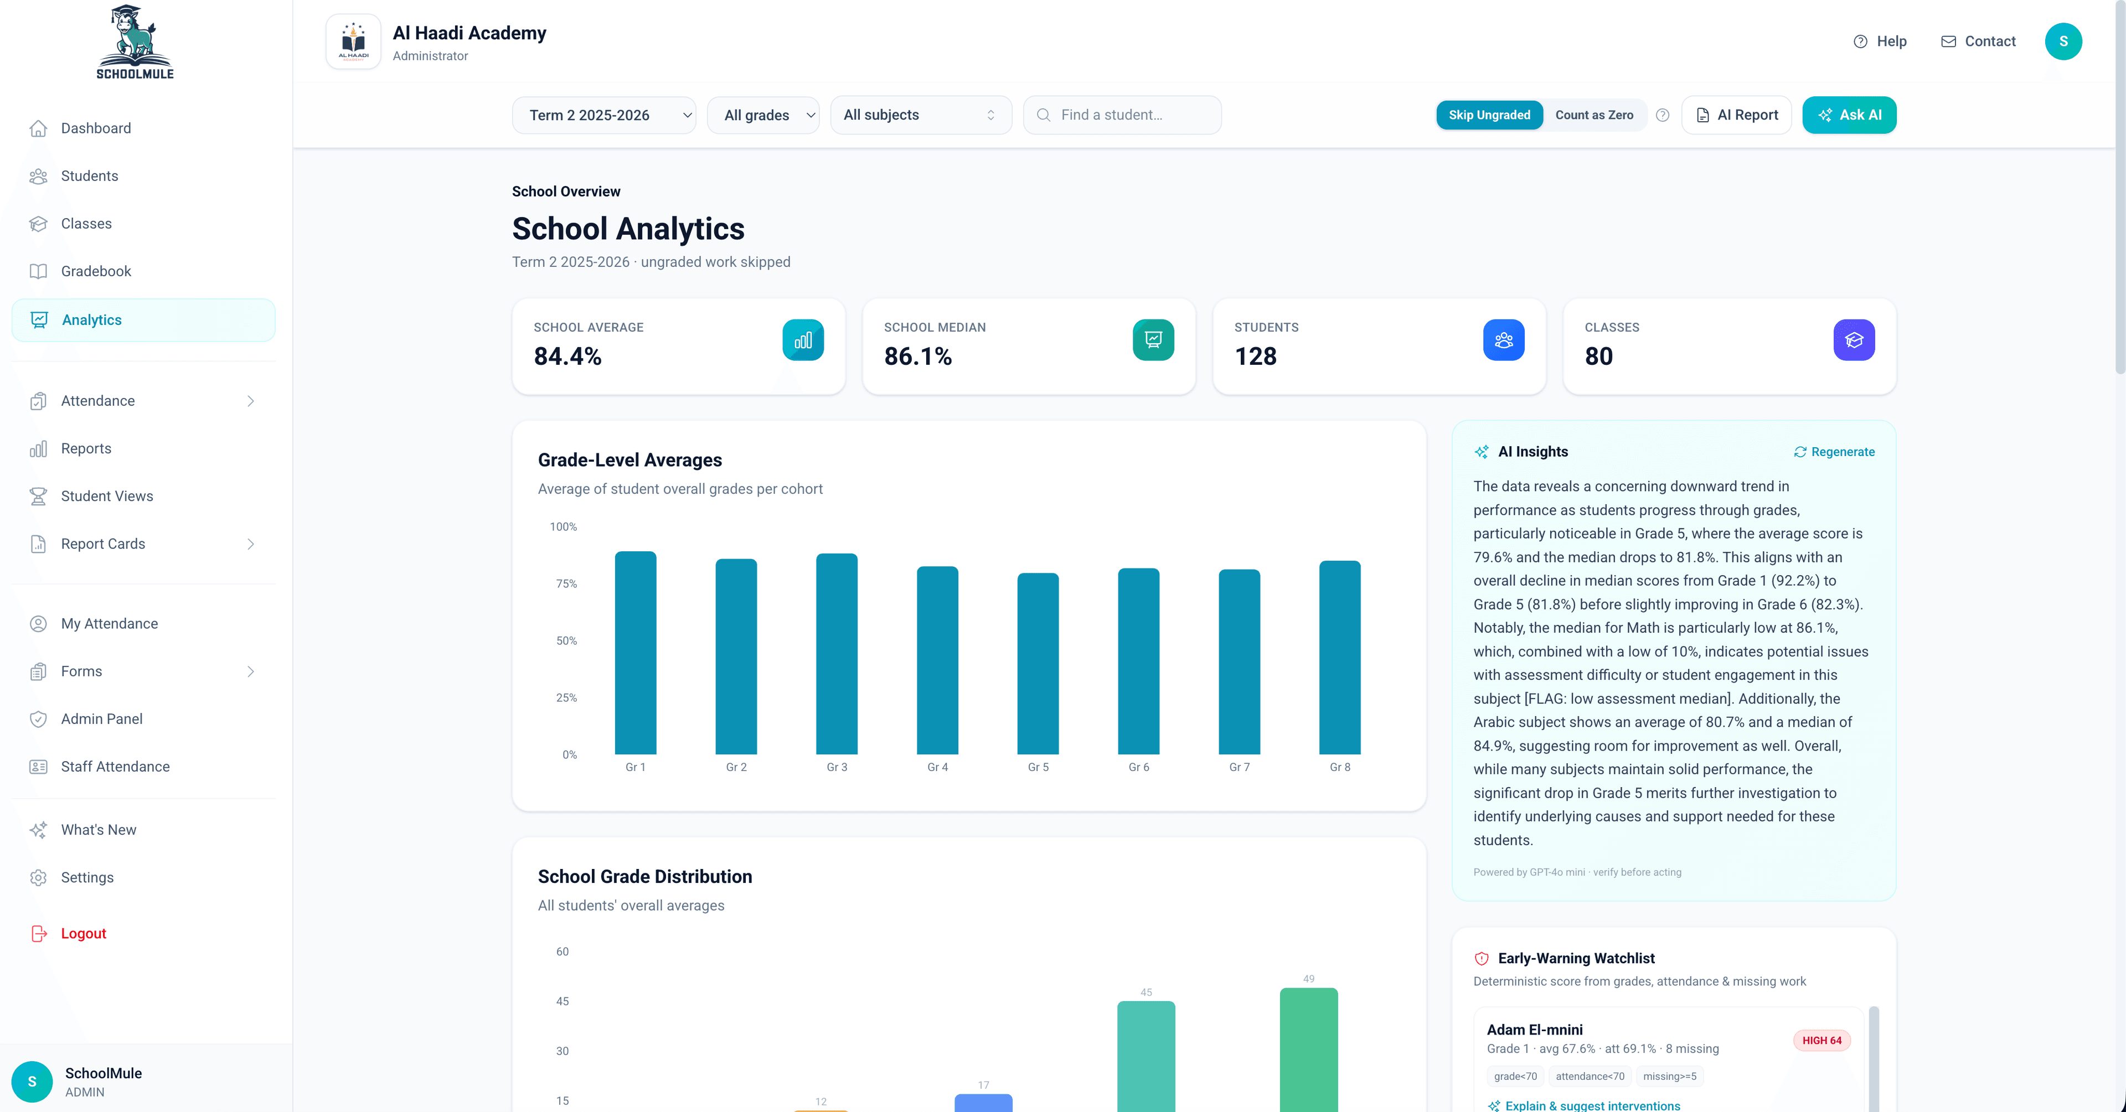The width and height of the screenshot is (2126, 1112).
Task: Click the What's New sparkle icon
Action: [38, 830]
